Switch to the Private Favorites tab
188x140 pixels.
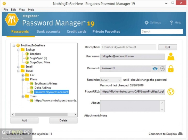coord(106,31)
